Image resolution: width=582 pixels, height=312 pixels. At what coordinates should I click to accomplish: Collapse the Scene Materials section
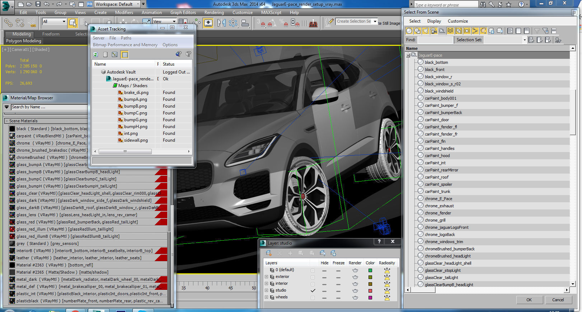pyautogui.click(x=6, y=121)
